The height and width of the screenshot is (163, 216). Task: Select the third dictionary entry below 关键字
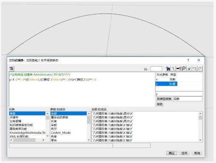(15, 121)
